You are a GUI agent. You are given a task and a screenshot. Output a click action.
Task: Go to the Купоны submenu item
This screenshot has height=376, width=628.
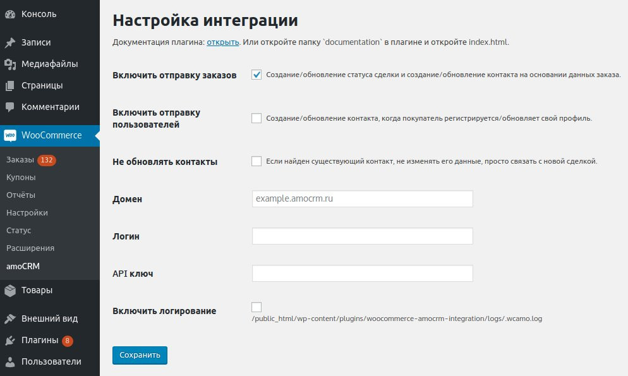click(21, 178)
